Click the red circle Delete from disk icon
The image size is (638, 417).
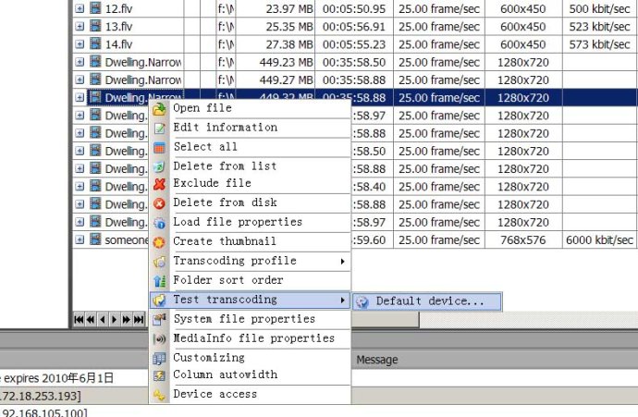pyautogui.click(x=159, y=203)
